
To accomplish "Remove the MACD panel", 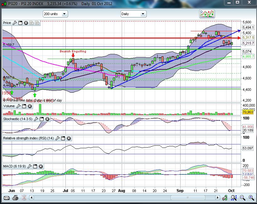I will [41, 166].
